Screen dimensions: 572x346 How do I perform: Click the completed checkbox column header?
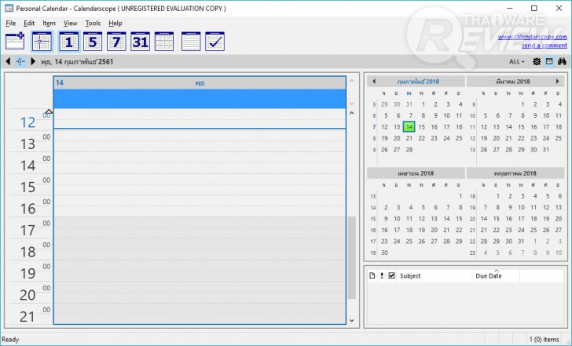(x=392, y=275)
